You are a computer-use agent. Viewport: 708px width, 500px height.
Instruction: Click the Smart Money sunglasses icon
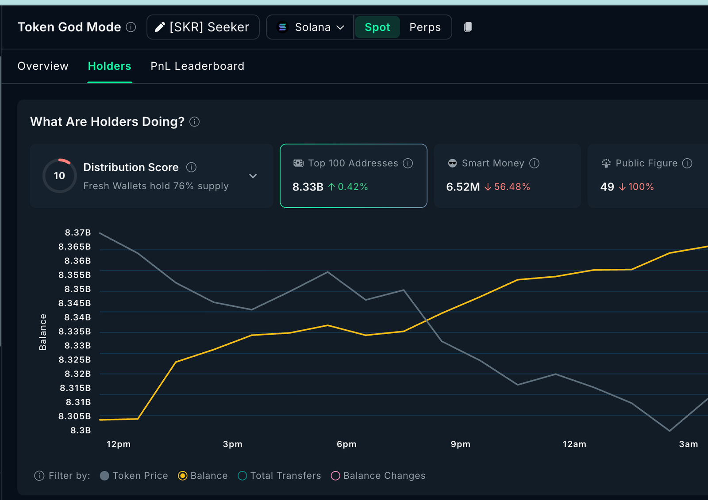[x=452, y=163]
